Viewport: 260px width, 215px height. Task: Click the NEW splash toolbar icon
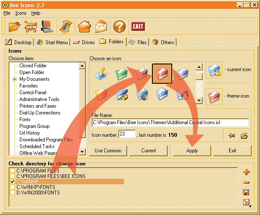tap(31, 27)
